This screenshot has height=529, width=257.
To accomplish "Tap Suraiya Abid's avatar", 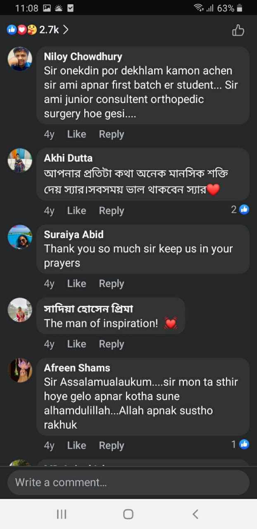I will tap(20, 237).
